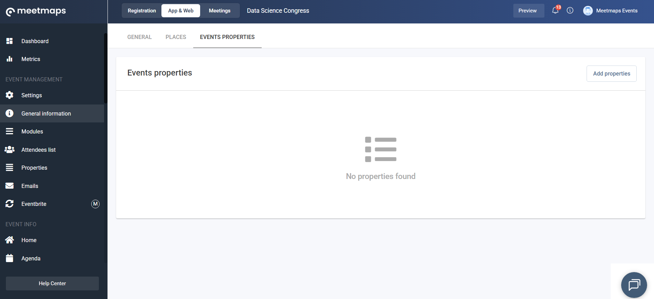Open Eventbrite in sidebar
Viewport: 654px width, 299px height.
[52, 204]
